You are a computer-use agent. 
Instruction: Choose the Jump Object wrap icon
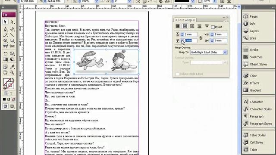click(x=199, y=26)
